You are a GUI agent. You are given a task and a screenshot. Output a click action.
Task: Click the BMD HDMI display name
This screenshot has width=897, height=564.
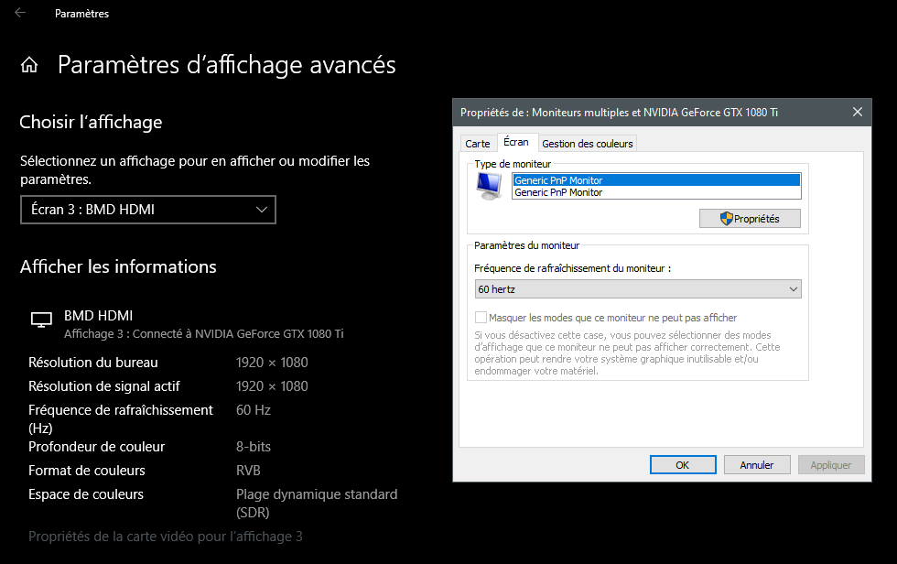(99, 316)
